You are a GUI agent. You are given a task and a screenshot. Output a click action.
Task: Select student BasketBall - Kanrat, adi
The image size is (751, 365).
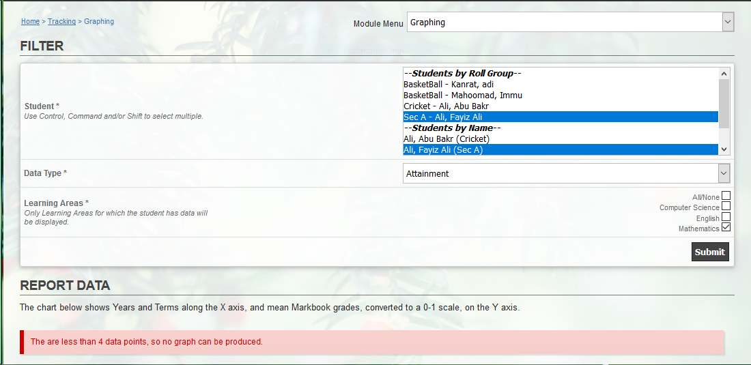561,84
